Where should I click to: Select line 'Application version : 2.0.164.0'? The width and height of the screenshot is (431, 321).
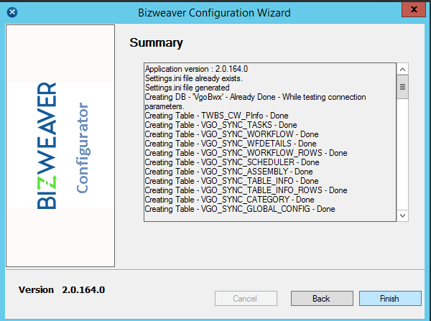coord(196,69)
